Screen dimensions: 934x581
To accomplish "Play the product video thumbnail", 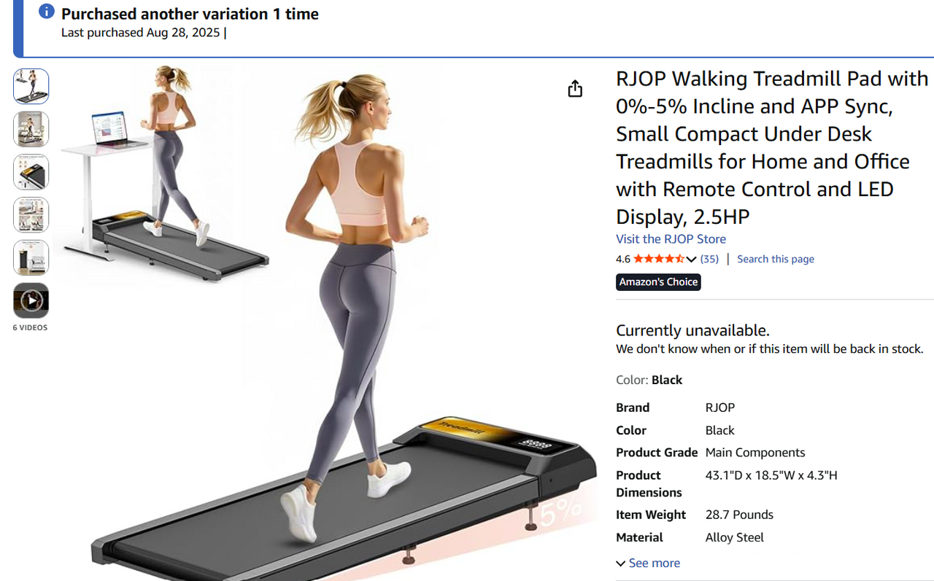I will pyautogui.click(x=31, y=300).
